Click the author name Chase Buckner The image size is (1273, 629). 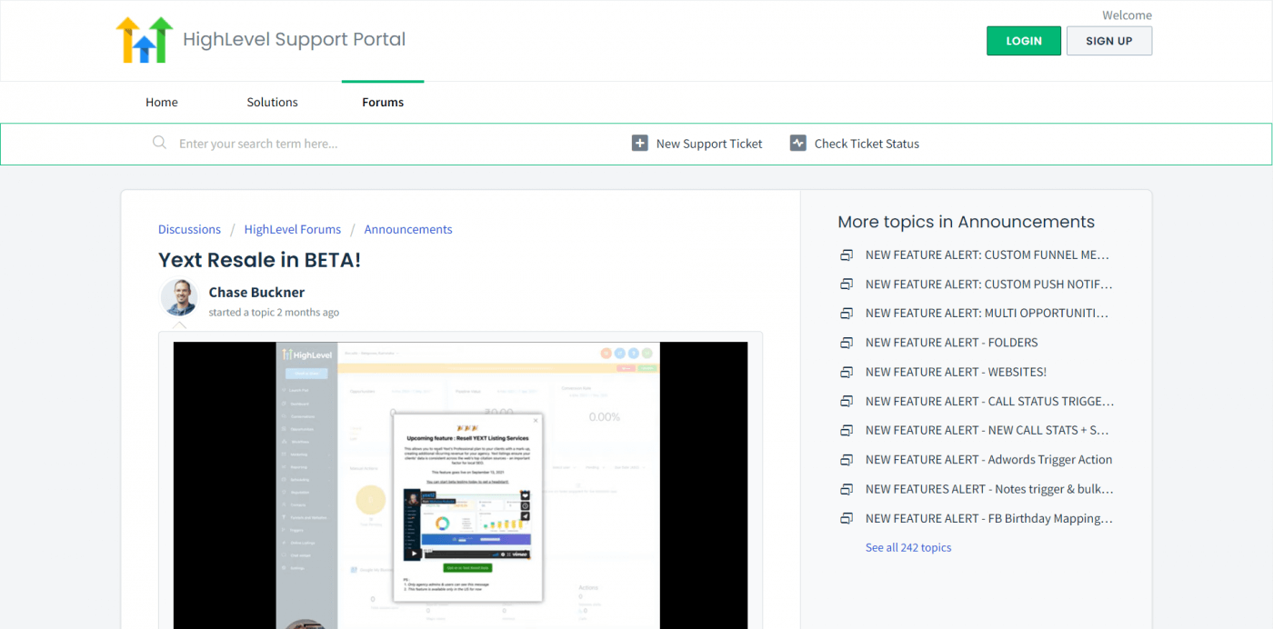[256, 292]
